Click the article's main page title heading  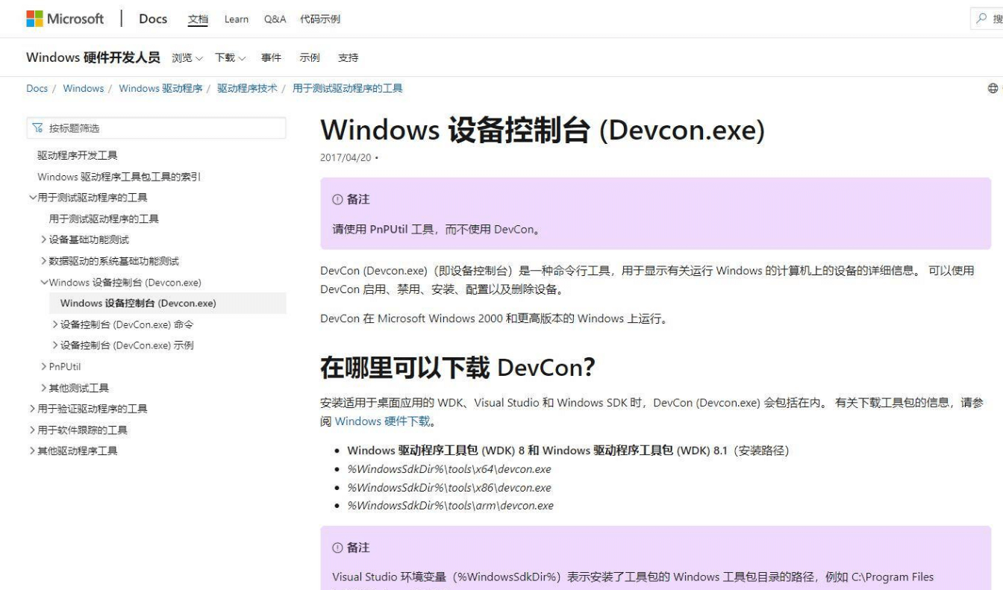tap(543, 131)
